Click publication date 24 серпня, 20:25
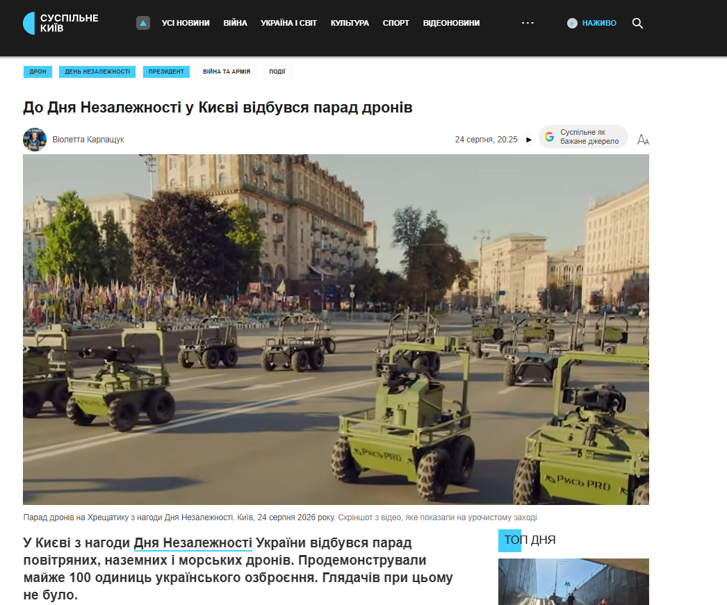 coord(486,140)
